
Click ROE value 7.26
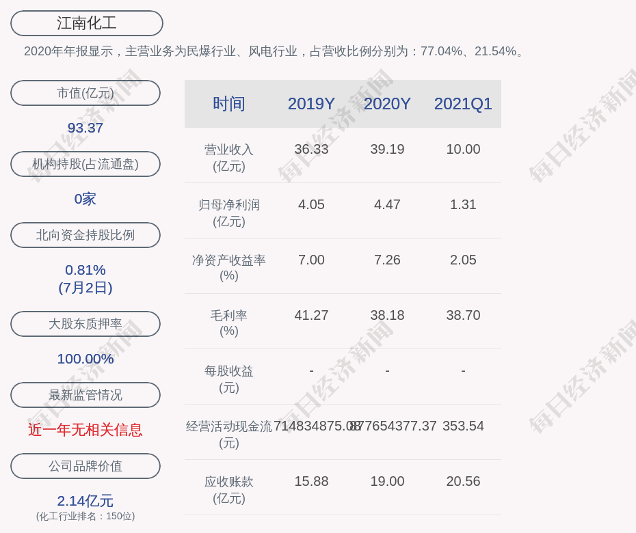[x=387, y=260]
